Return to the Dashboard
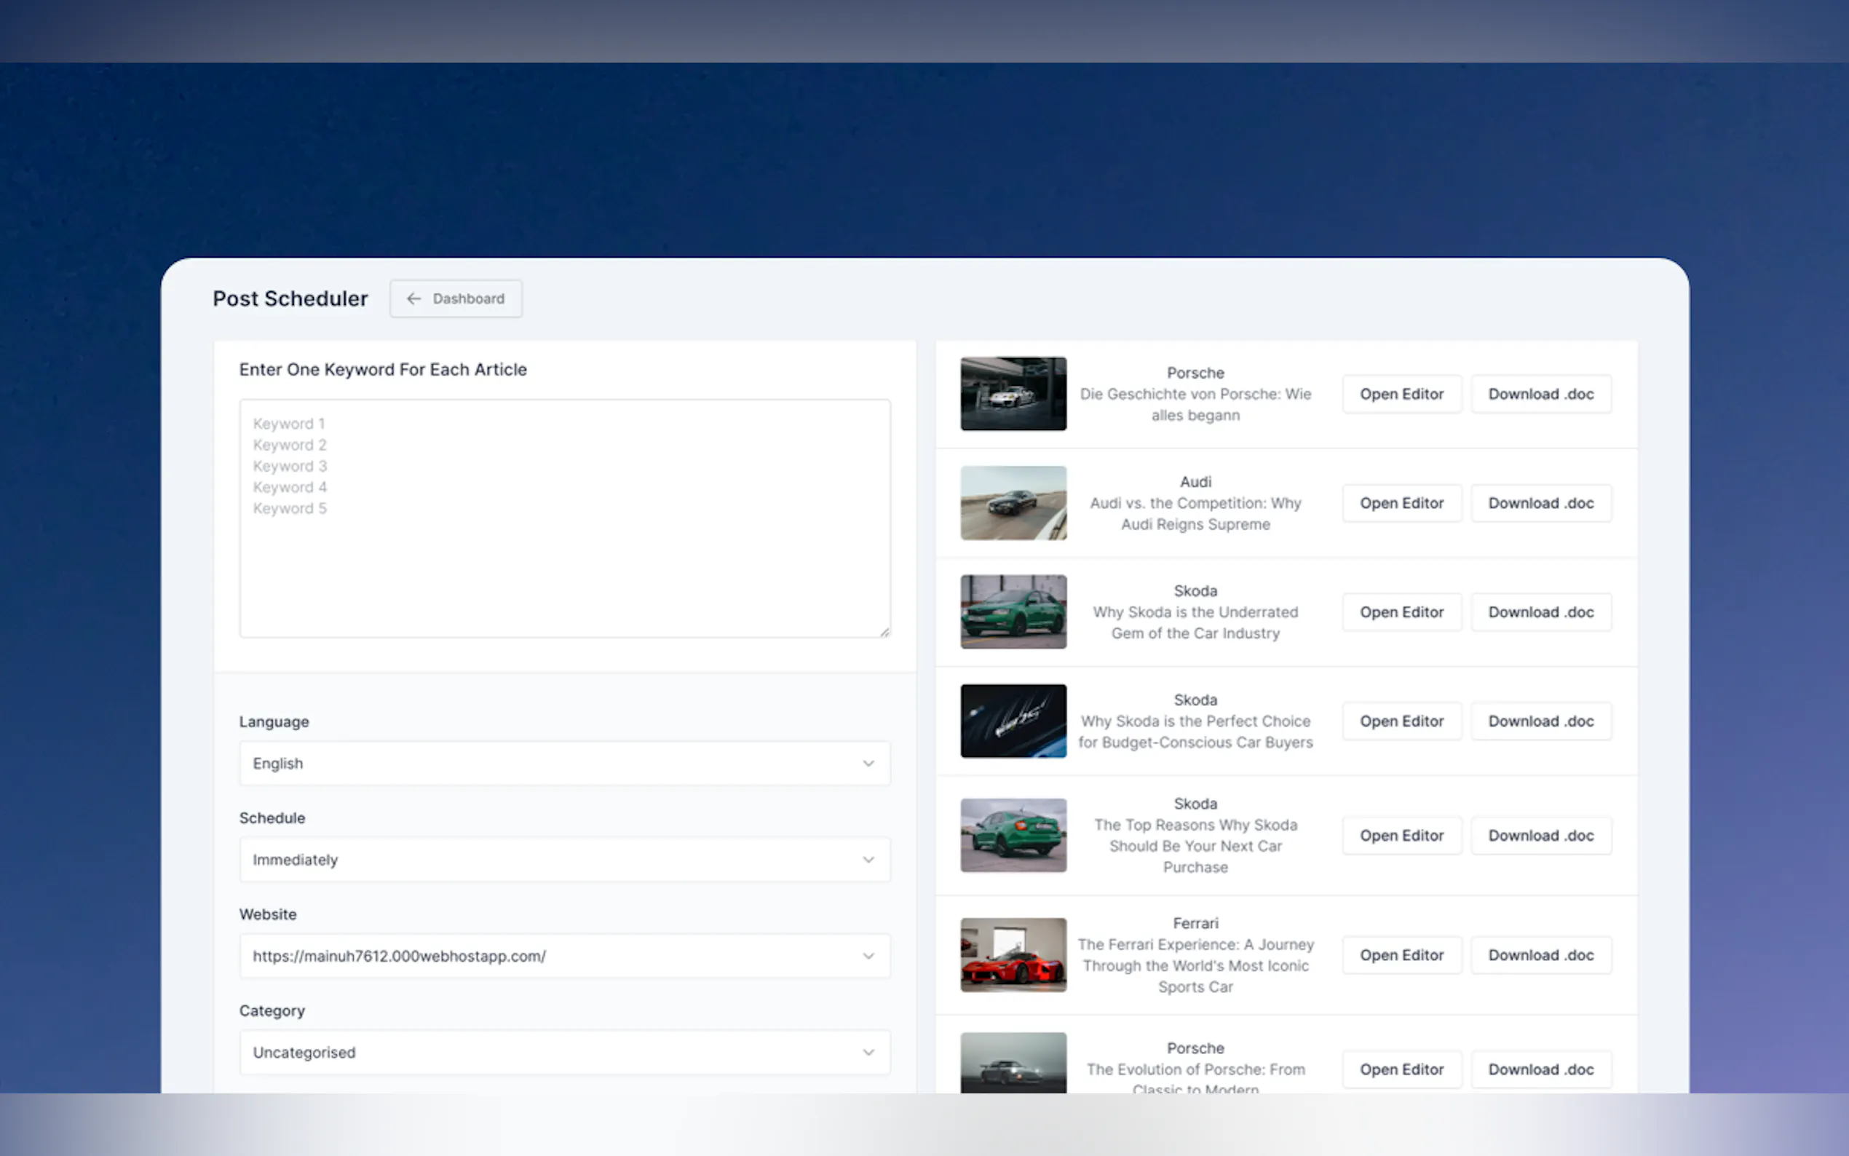Viewport: 1849px width, 1156px height. coord(456,299)
